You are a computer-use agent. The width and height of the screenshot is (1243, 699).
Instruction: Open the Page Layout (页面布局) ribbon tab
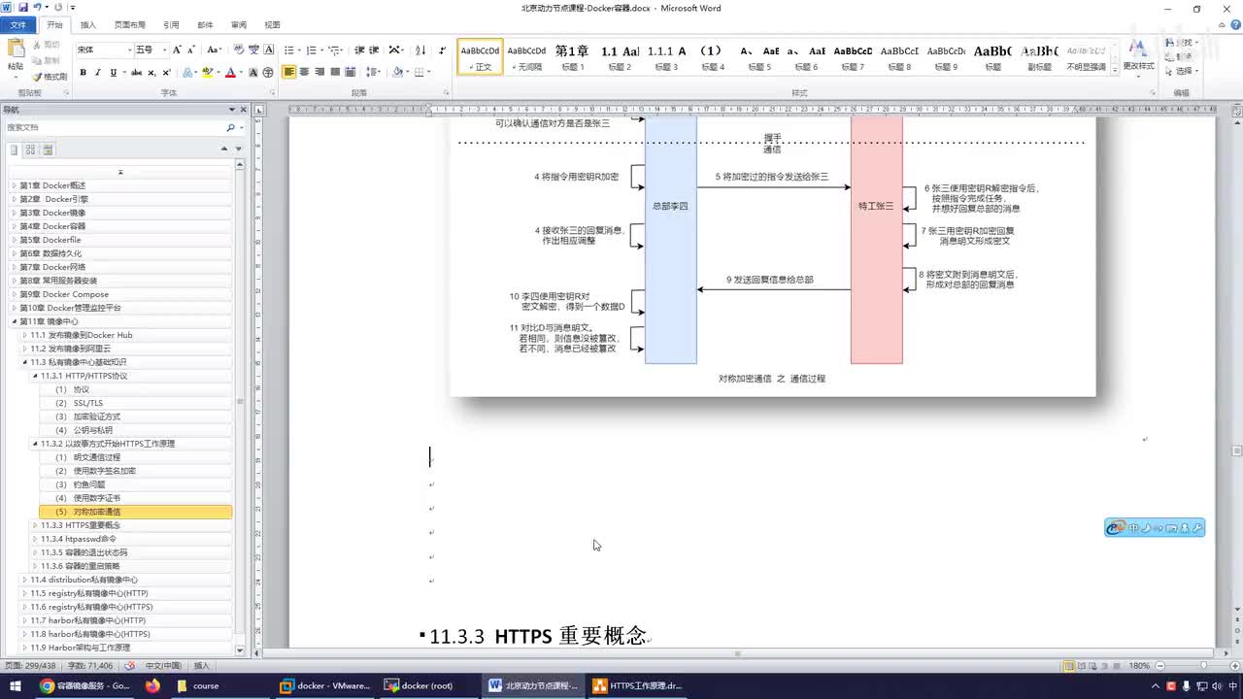(130, 25)
